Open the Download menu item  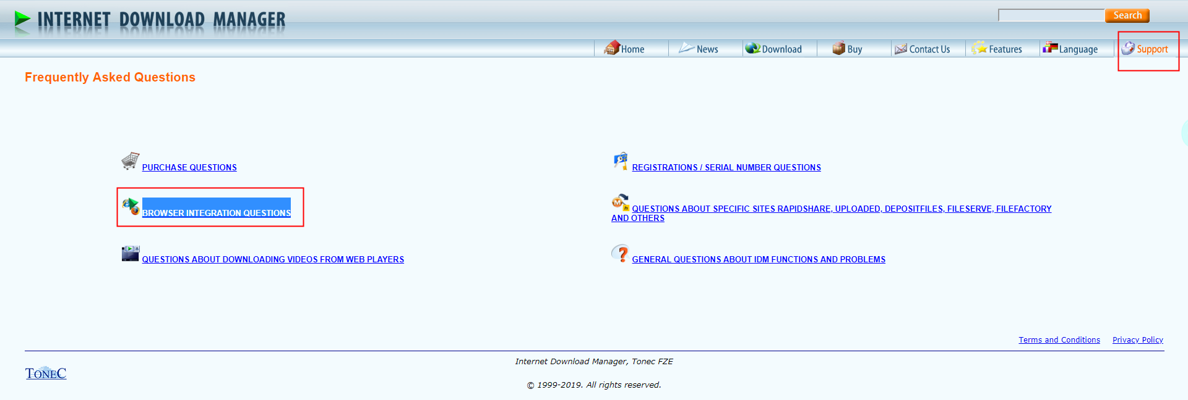coord(781,49)
